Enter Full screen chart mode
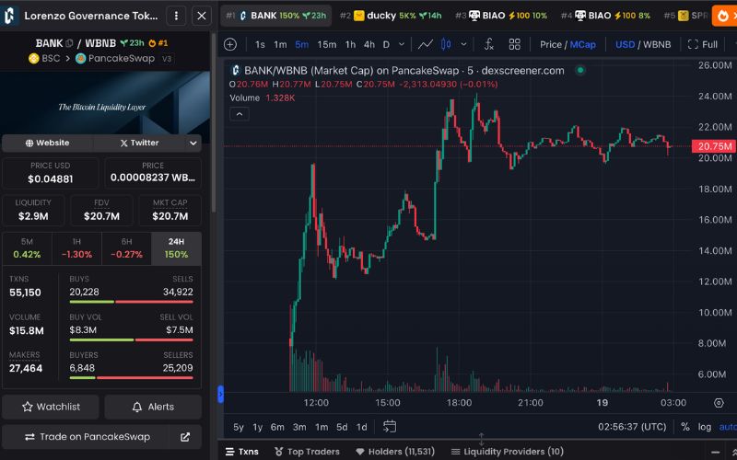Screen dimensions: 737x460 click(703, 44)
